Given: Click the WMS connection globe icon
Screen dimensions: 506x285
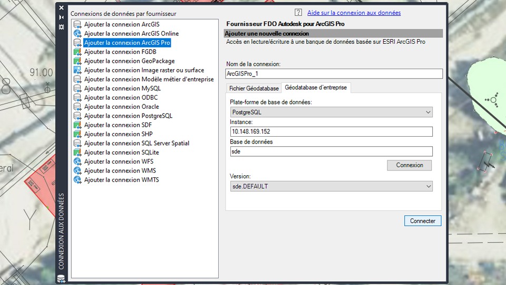Looking at the screenshot, I should [77, 170].
